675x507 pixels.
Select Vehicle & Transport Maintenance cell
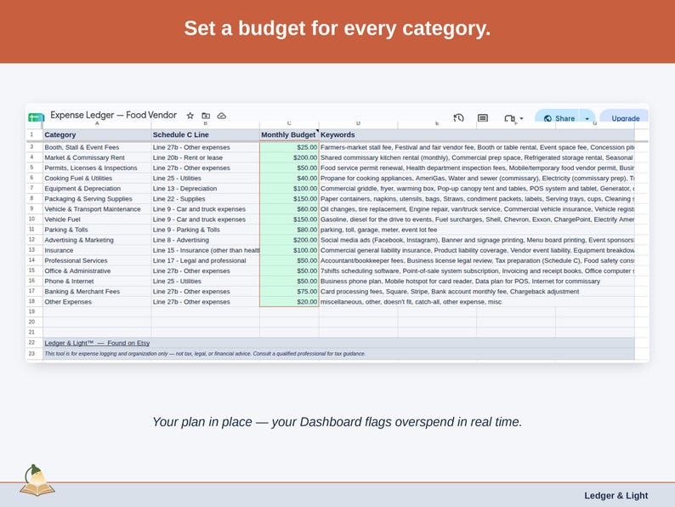(97, 209)
